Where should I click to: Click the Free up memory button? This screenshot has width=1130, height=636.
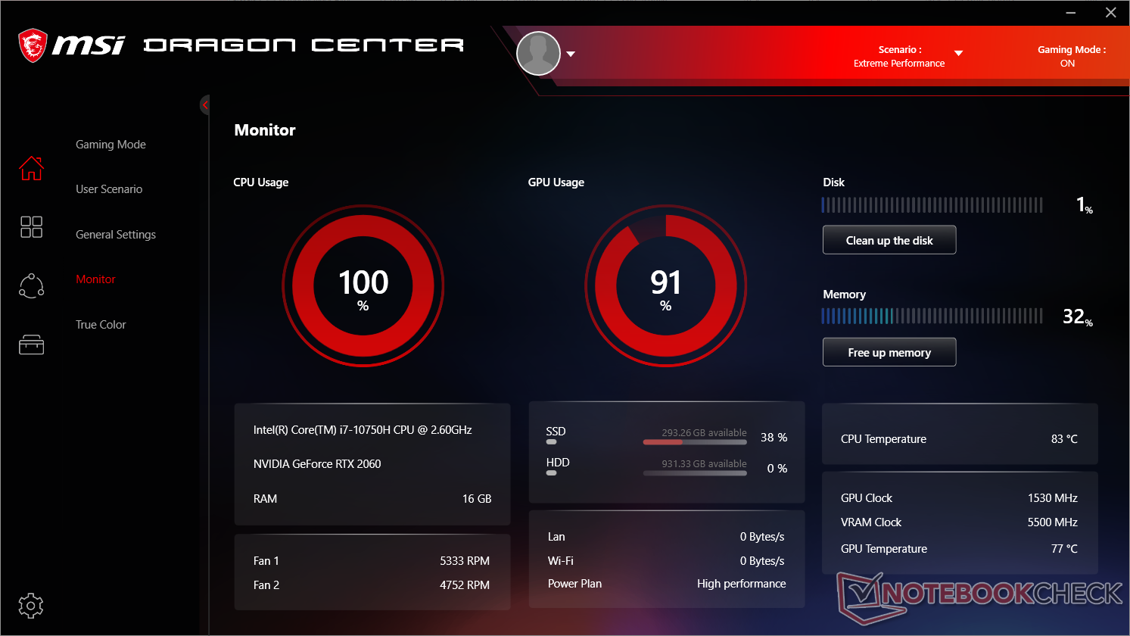pyautogui.click(x=889, y=352)
